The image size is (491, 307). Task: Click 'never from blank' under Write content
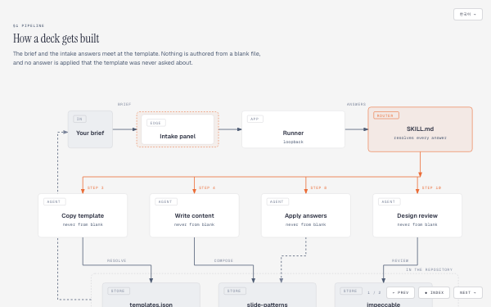point(194,224)
